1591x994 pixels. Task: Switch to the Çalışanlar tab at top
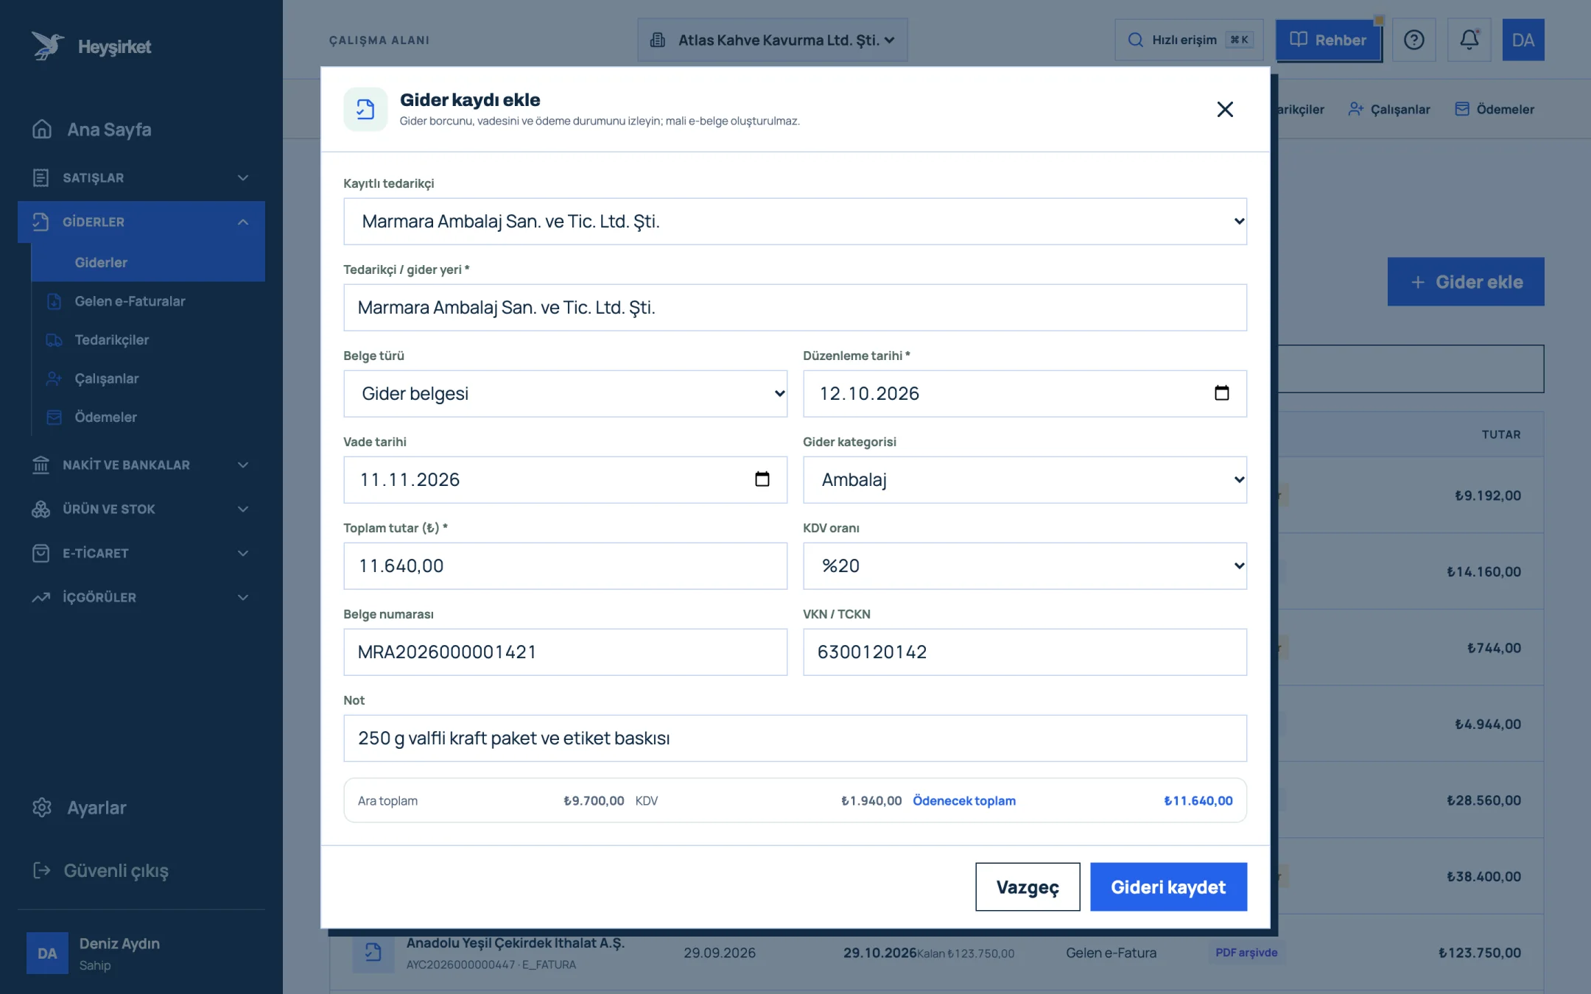[1389, 109]
